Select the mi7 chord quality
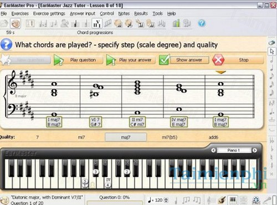This screenshot has height=205, width=277. 81,137
